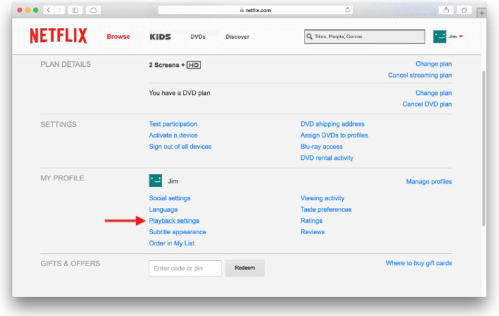The image size is (499, 316).
Task: Show all tabs button in Safari
Action: point(464,10)
